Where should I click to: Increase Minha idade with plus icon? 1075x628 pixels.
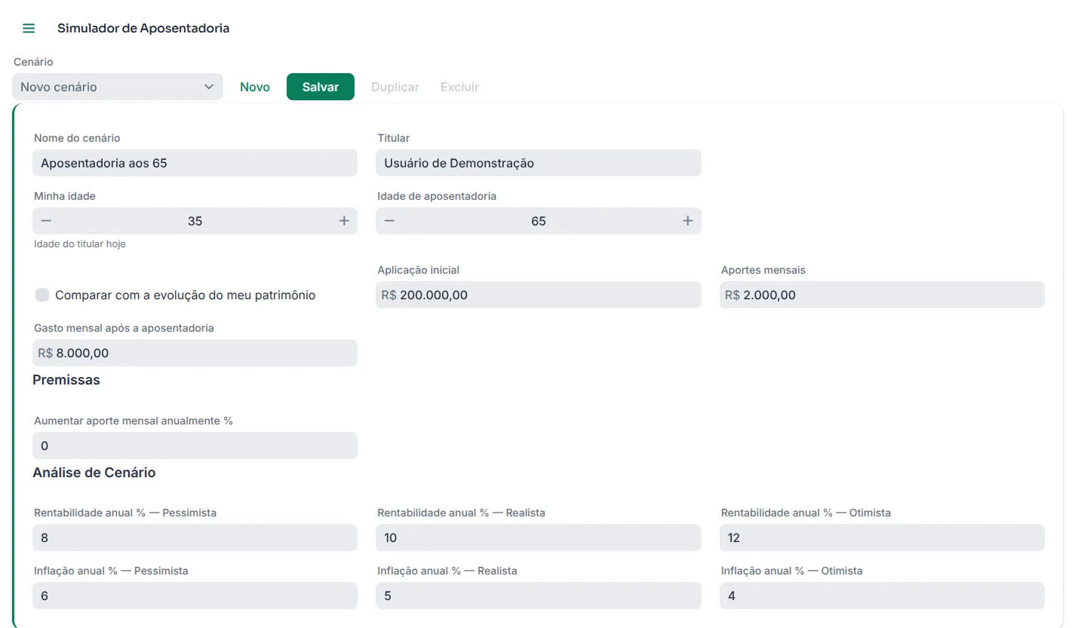[x=344, y=221]
